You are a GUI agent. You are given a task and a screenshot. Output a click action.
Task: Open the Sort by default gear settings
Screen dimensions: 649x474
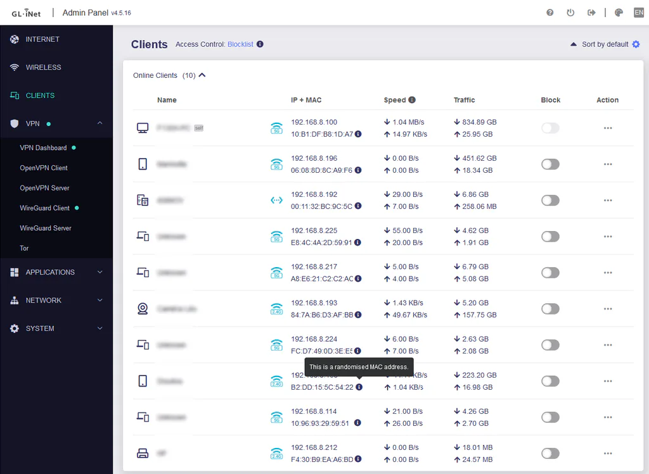coord(636,44)
